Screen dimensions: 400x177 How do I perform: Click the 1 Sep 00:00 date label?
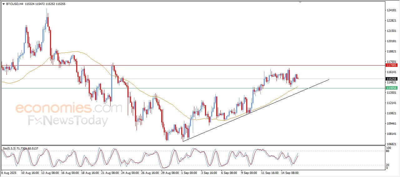click(x=189, y=172)
